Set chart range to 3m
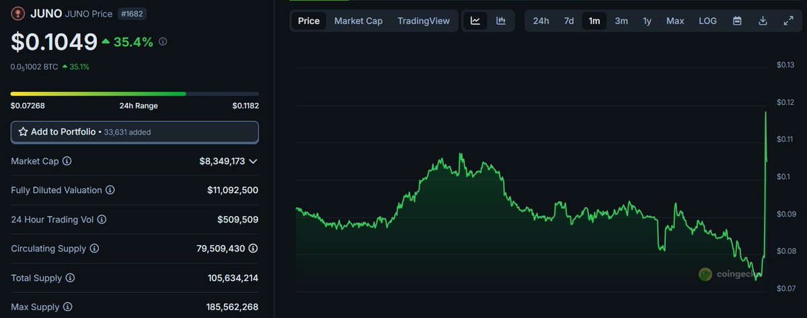807x318 pixels. pyautogui.click(x=621, y=21)
